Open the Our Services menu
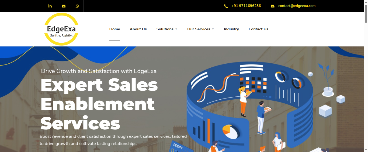The width and height of the screenshot is (368, 152). point(199,29)
